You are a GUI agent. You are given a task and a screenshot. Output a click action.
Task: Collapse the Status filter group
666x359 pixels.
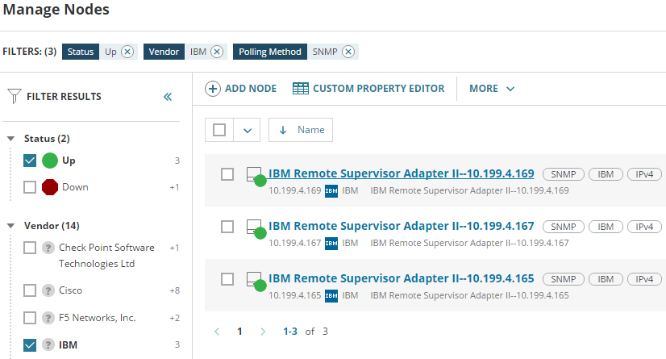10,139
